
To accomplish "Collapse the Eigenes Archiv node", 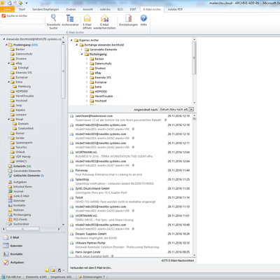I will pos(71,40).
